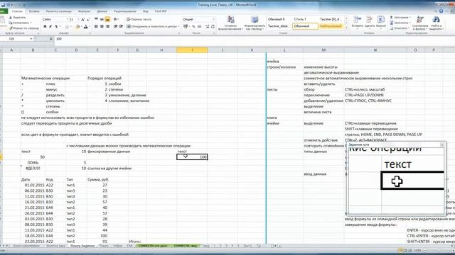Center cell text horizontally

pos(102,27)
